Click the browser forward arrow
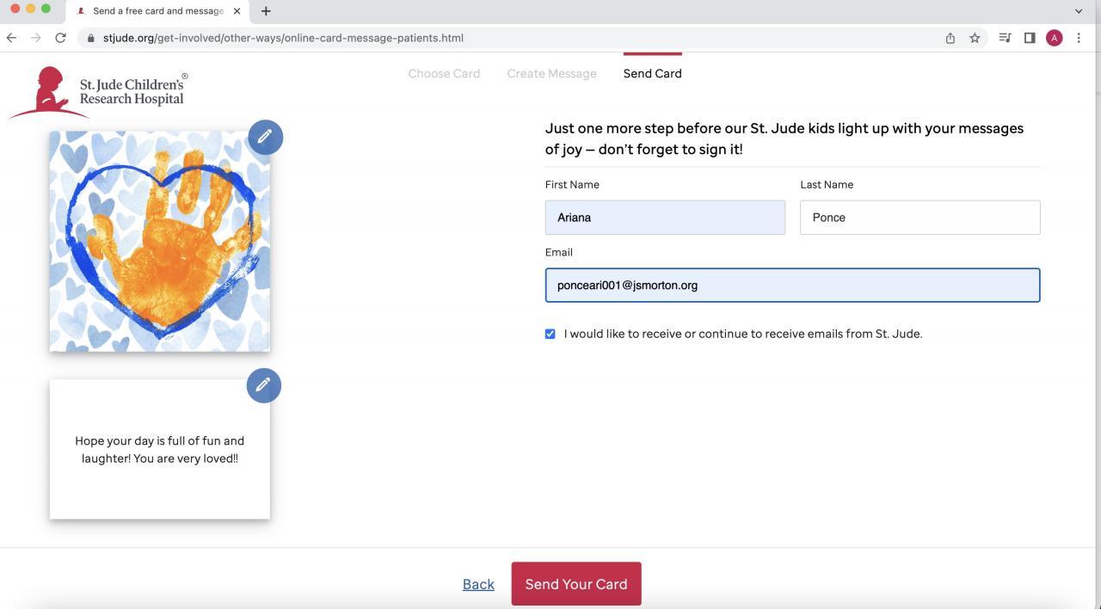 pyautogui.click(x=35, y=38)
